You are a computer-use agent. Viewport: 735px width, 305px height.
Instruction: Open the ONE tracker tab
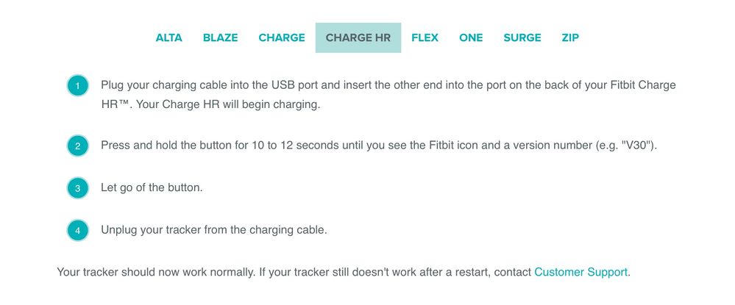pos(471,38)
